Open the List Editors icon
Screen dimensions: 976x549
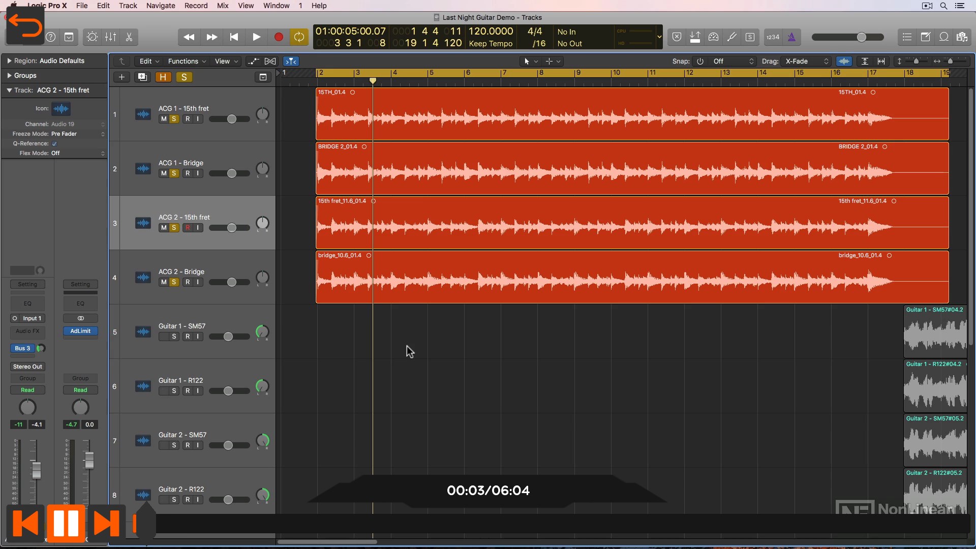(907, 37)
